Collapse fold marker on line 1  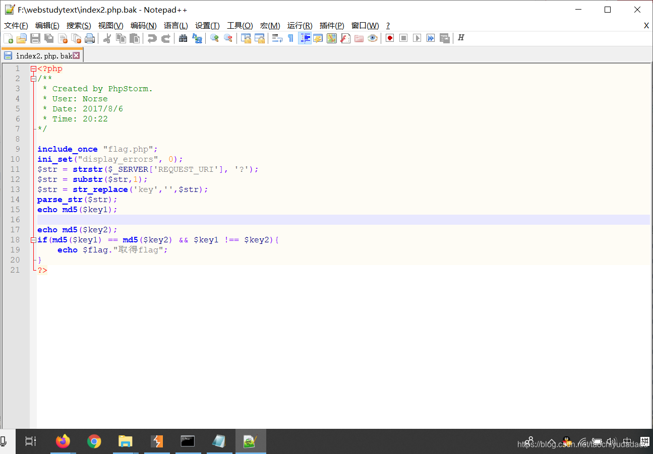pyautogui.click(x=33, y=69)
